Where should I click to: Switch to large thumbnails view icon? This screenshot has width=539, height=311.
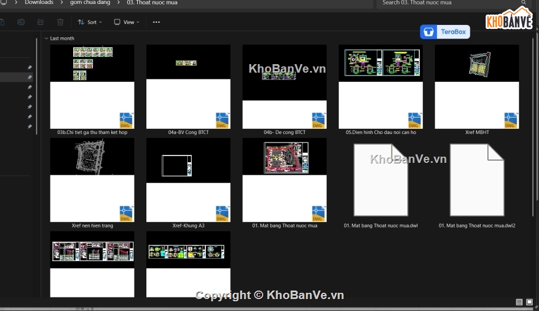pos(530,302)
